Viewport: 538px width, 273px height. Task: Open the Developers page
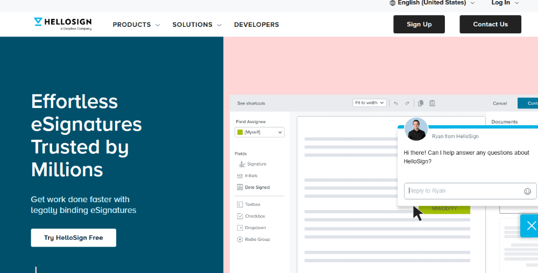click(256, 25)
